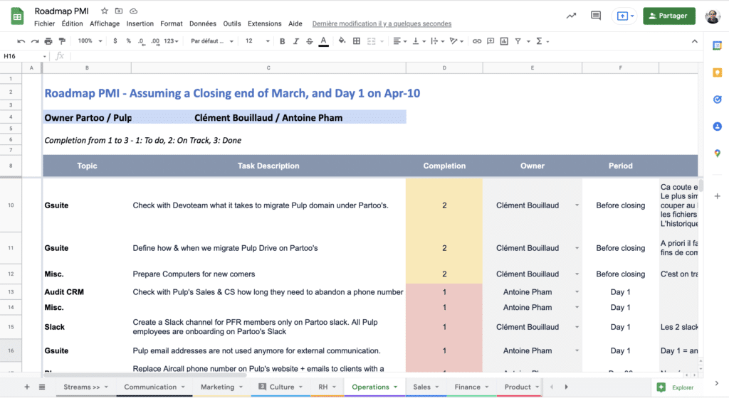
Task: Click the Name box showing H16
Action: (x=25, y=56)
